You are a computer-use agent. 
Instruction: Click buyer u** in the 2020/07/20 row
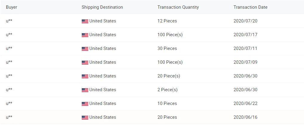[9, 21]
